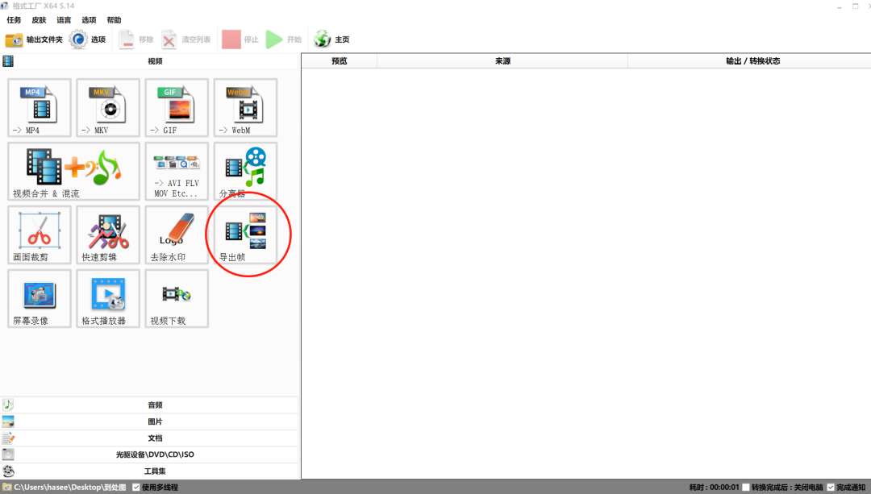Choose the -> WebM conversion tile
This screenshot has width=871, height=494.
(245, 108)
